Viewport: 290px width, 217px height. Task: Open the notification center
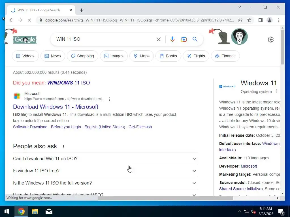[x=281, y=212]
